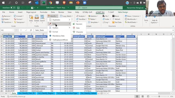Viewport: 175px width, 98px height.
Task: Open the Search profile tool
Action: coord(42,19)
